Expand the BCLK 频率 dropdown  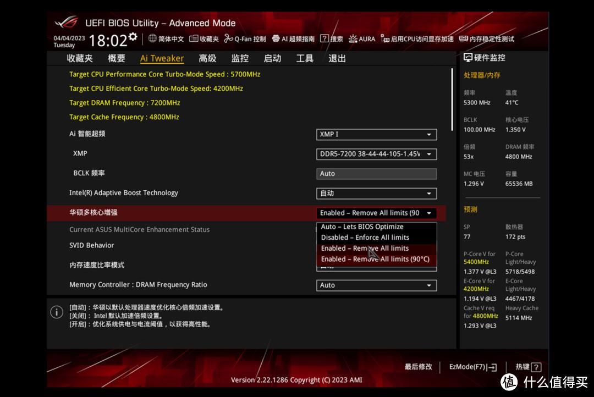click(x=376, y=173)
